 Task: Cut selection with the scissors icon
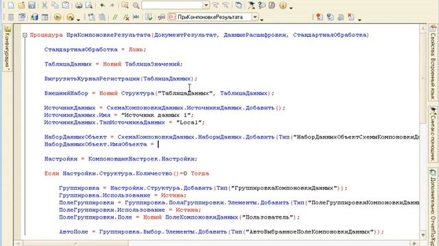pos(44,5)
